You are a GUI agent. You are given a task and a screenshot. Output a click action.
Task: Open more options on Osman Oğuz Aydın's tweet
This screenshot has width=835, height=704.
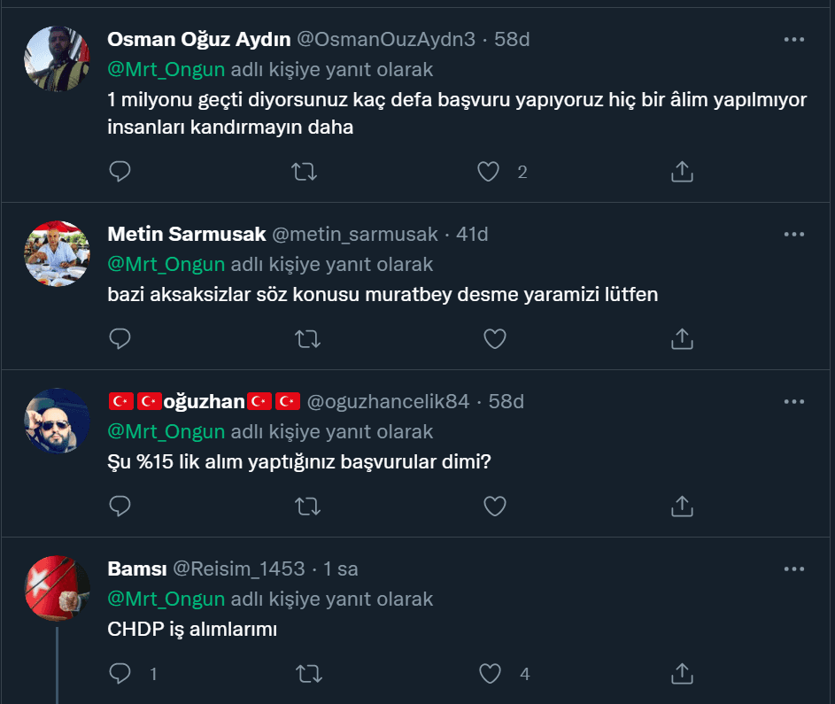tap(793, 40)
